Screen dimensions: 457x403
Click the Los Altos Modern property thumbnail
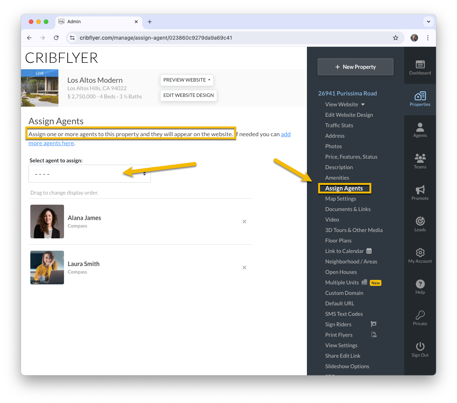pyautogui.click(x=40, y=88)
